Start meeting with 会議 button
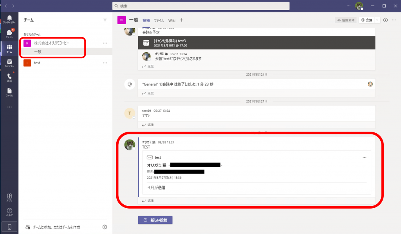 click(x=367, y=20)
